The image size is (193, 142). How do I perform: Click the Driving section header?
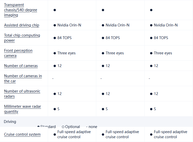coord(10,122)
